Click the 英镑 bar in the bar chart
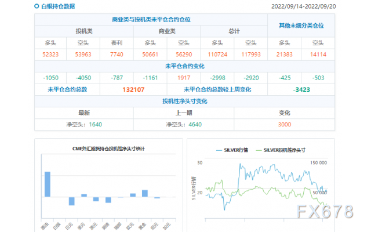The width and height of the screenshot is (371, 232). click(x=108, y=200)
